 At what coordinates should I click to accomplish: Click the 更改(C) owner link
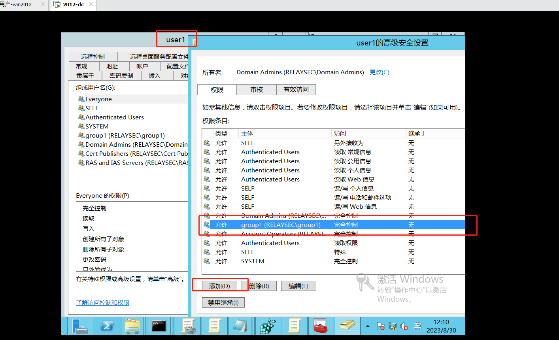click(x=380, y=72)
